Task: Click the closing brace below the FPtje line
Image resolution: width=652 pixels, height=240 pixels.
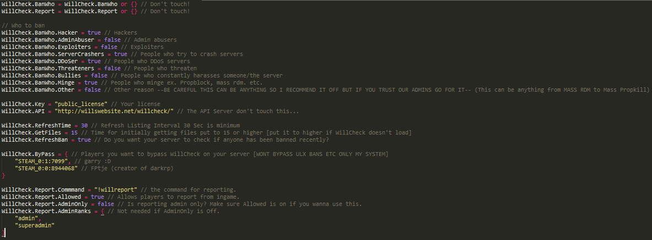Action: tap(3, 176)
